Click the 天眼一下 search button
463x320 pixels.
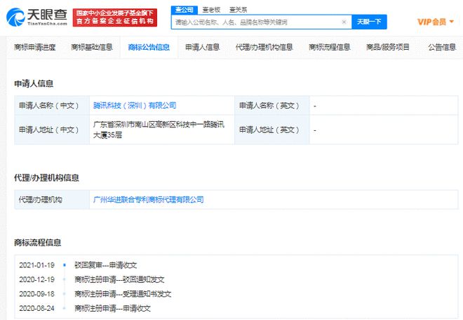point(370,22)
